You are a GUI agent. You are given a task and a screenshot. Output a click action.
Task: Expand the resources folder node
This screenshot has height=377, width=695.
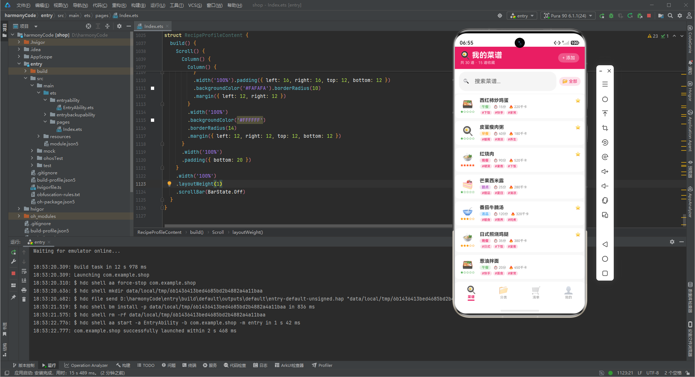coord(38,136)
